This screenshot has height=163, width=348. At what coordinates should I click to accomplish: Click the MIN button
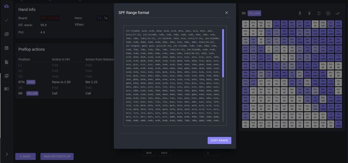coord(149,153)
